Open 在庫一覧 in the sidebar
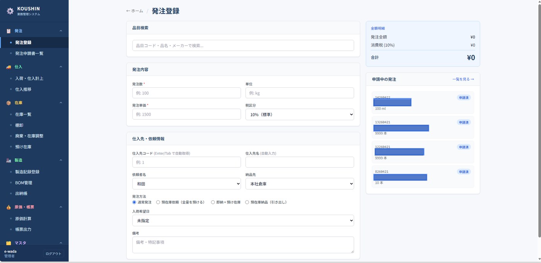 tap(34, 114)
